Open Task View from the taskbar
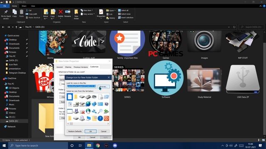 click(80, 145)
